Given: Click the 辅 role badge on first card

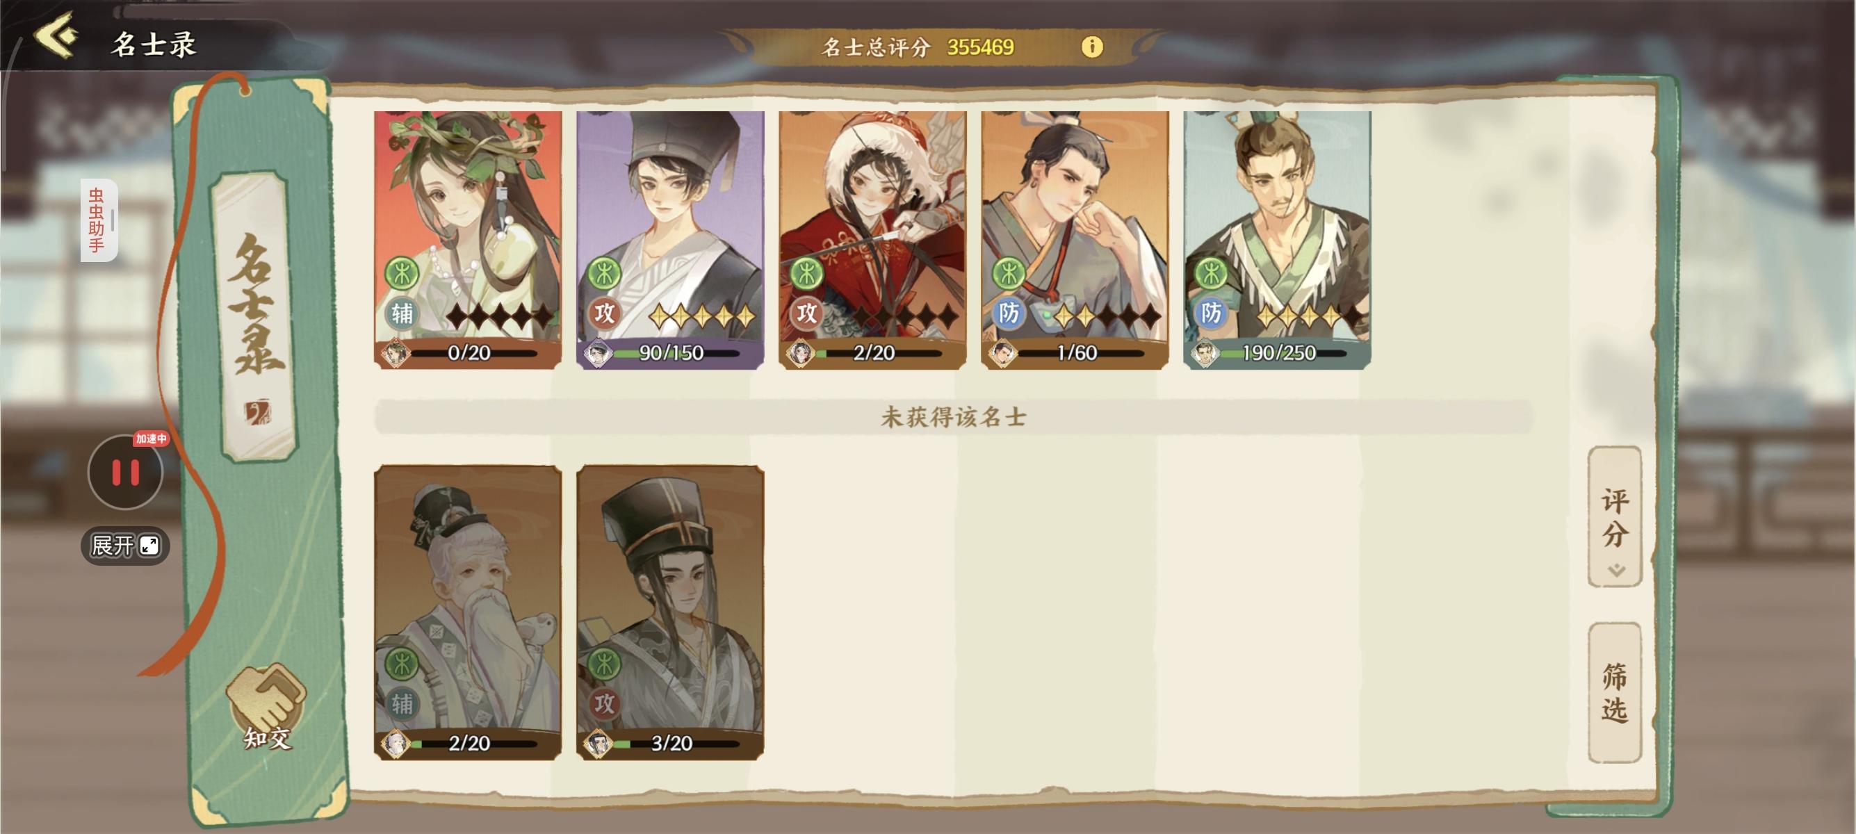Looking at the screenshot, I should click(x=402, y=313).
